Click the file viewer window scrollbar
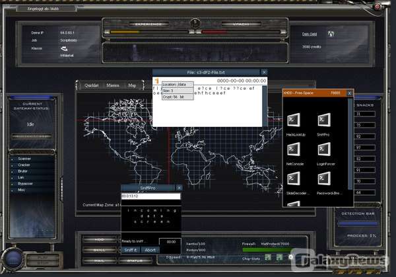The image size is (396, 277). (265, 106)
